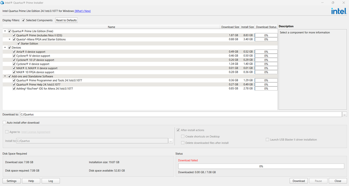Viewport: 349px width, 186px height.
Task: Toggle the After-install actions checkbox
Action: point(178,130)
